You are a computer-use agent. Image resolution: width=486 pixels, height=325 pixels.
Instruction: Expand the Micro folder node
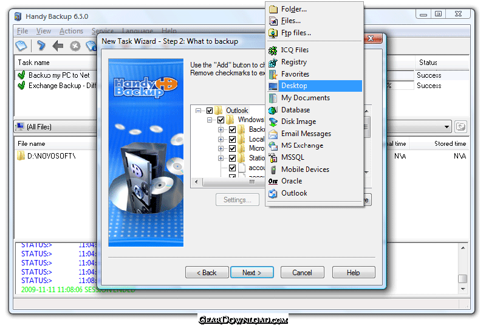[221, 149]
